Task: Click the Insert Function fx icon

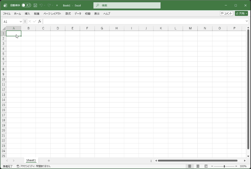Action: point(39,21)
